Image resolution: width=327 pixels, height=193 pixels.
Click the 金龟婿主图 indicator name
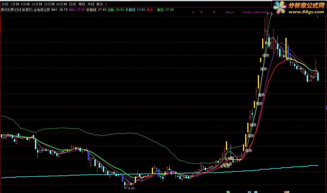(42, 10)
